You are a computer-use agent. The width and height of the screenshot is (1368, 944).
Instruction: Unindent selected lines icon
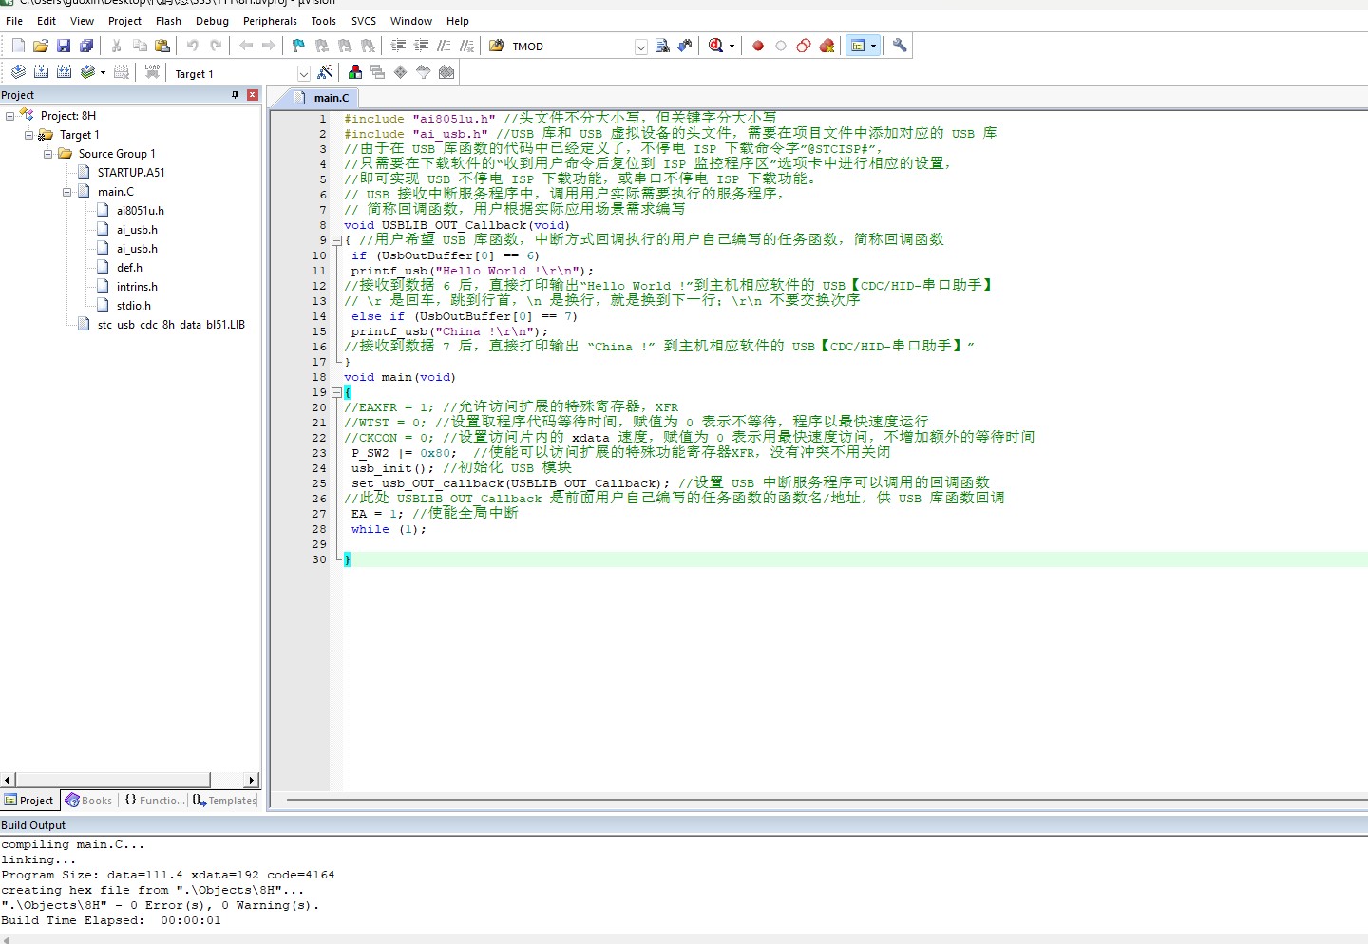[421, 46]
